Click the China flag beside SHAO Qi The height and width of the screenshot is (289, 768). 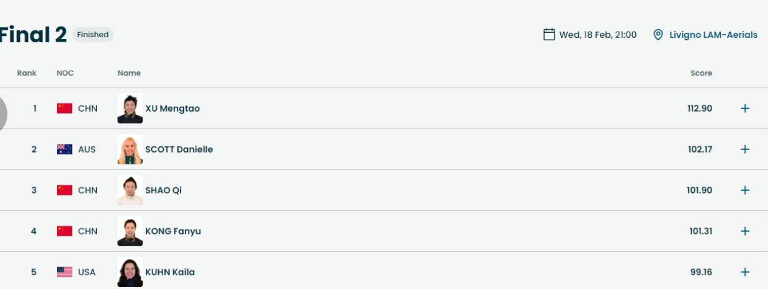coord(65,190)
